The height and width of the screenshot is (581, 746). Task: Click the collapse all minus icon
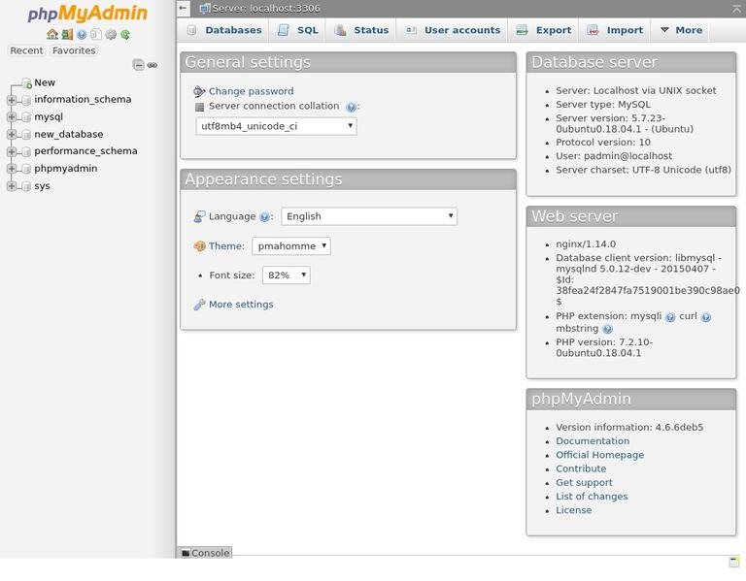click(138, 65)
